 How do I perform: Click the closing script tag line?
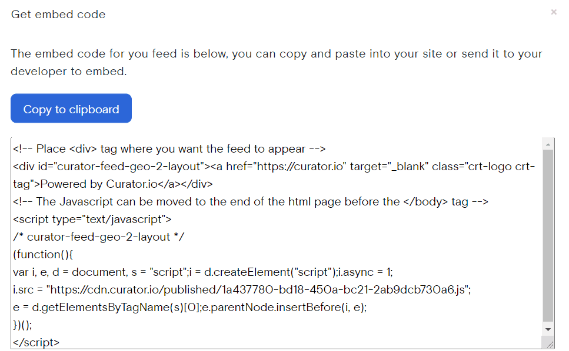click(x=35, y=342)
